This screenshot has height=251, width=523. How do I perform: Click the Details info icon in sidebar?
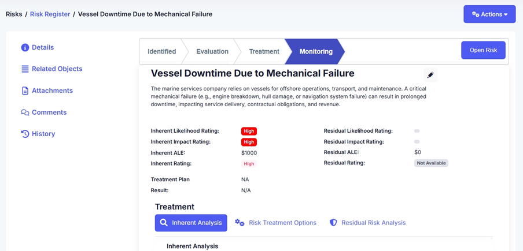tap(25, 48)
